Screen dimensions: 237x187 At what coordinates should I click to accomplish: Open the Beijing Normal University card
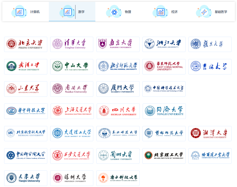click(x=118, y=67)
